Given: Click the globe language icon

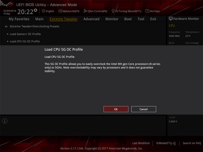Looking at the screenshot, I should (x=43, y=11).
